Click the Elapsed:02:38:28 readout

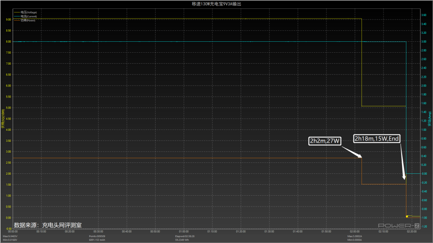[185, 236]
